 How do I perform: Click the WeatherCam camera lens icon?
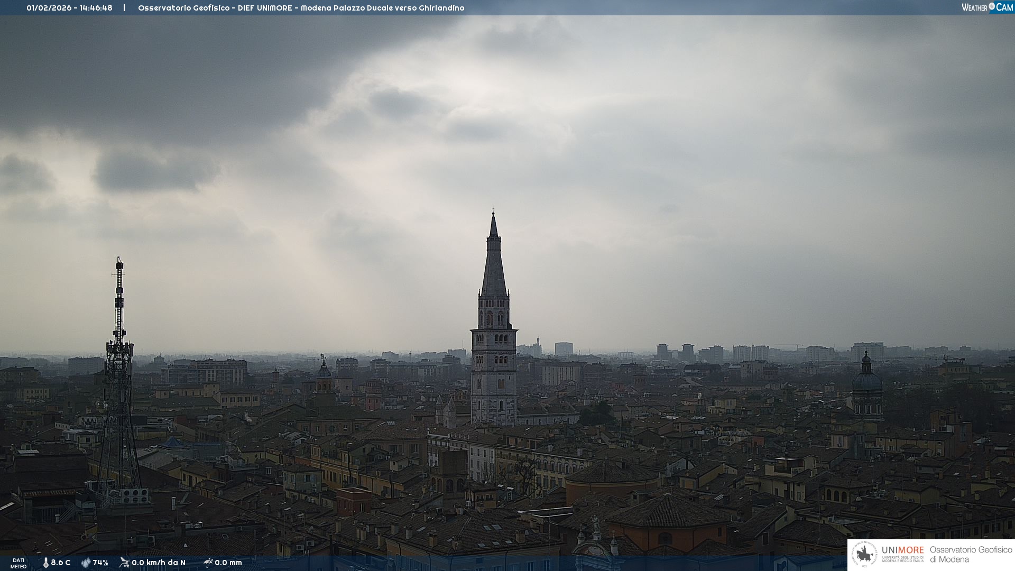tap(992, 6)
